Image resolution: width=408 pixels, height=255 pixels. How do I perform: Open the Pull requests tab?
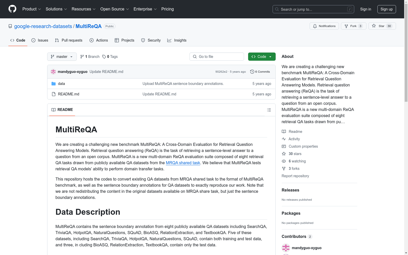[69, 40]
